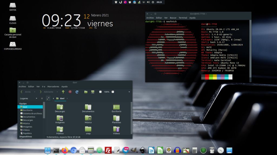Launch FileZilla from the dock
This screenshot has height=155, width=277.
[108, 150]
